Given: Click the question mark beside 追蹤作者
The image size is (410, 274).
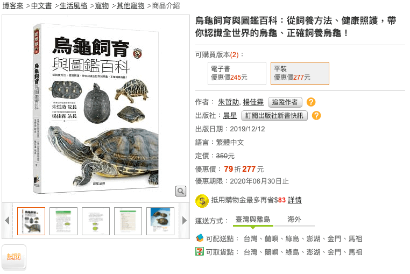Looking at the screenshot, I should tap(311, 102).
